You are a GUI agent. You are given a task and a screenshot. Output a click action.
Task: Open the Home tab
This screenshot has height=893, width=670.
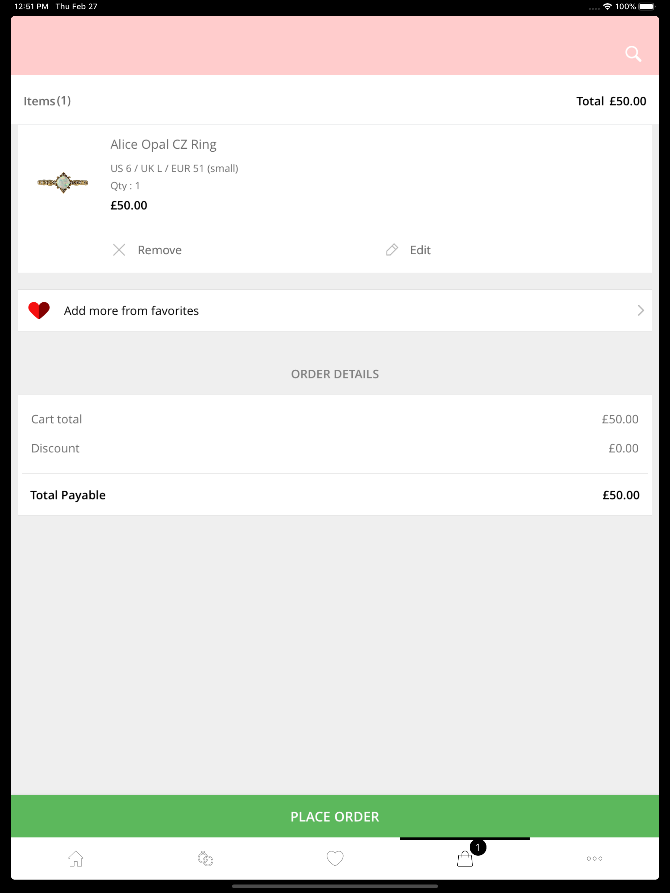click(76, 858)
